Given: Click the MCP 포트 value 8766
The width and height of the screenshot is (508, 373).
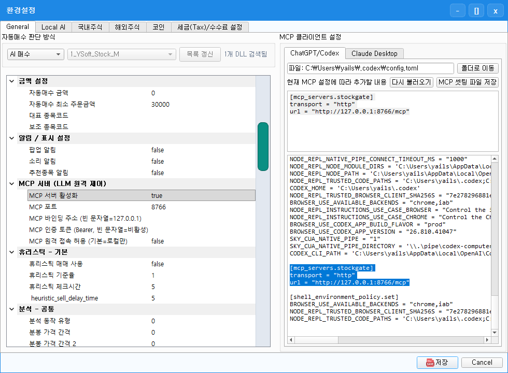Looking at the screenshot, I should pyautogui.click(x=159, y=207).
